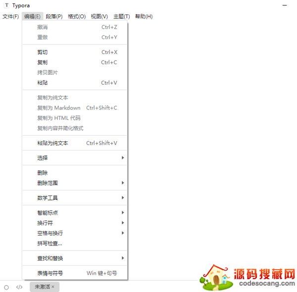Select the 剪切 menu entry

(75, 52)
